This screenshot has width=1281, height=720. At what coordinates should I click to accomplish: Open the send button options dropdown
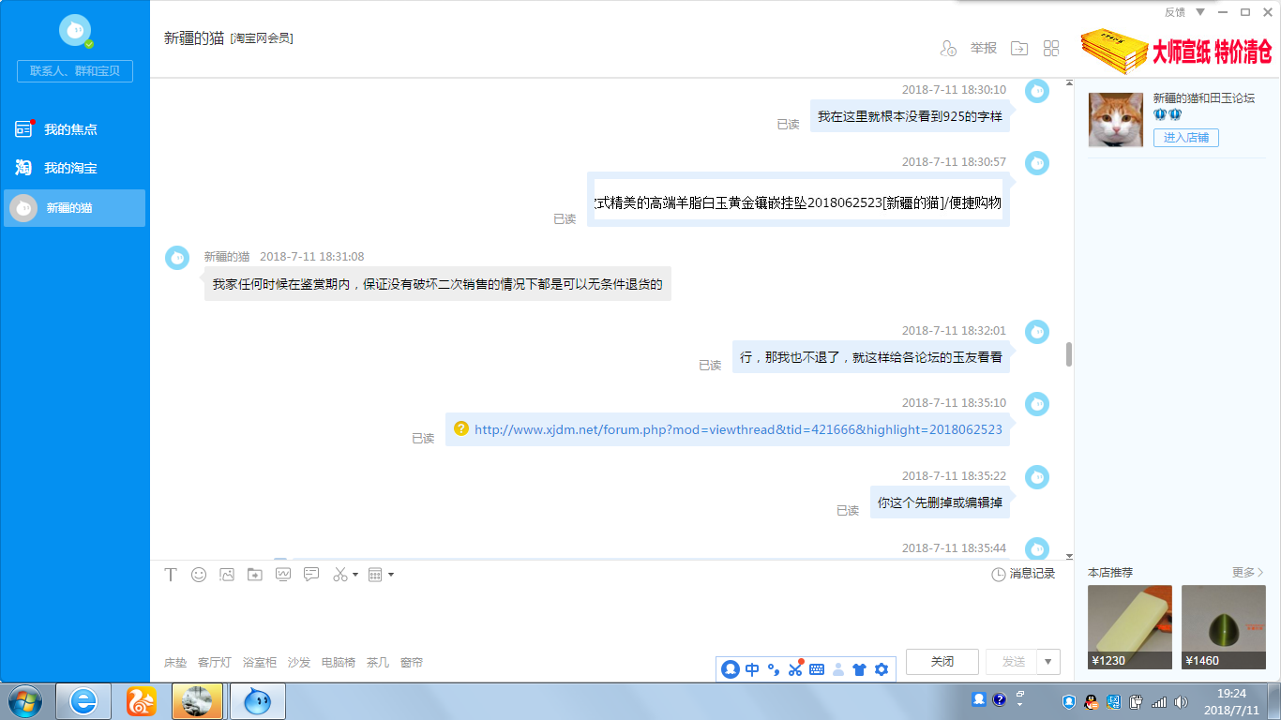(x=1050, y=661)
